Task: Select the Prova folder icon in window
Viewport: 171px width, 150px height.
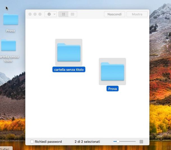Action: (x=112, y=71)
